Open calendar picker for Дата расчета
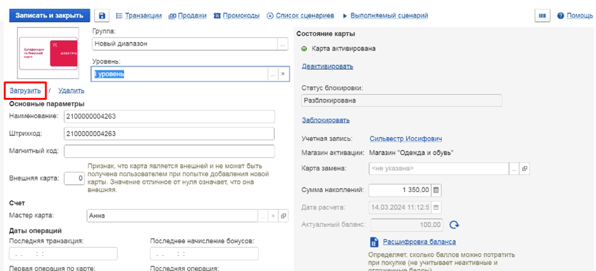 [436, 207]
